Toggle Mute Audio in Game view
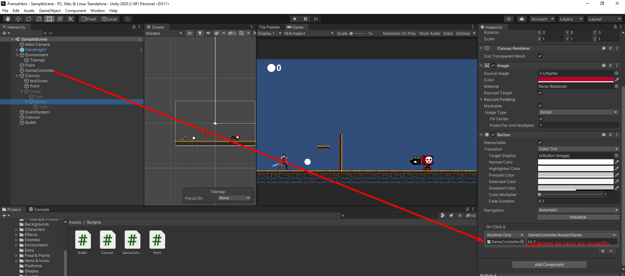 click(430, 33)
